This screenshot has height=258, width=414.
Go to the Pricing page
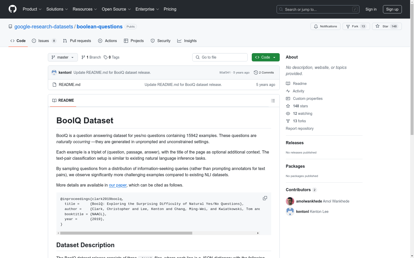(170, 9)
